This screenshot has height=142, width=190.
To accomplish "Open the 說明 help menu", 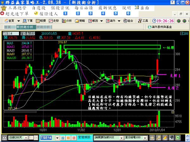I will 126,8.
